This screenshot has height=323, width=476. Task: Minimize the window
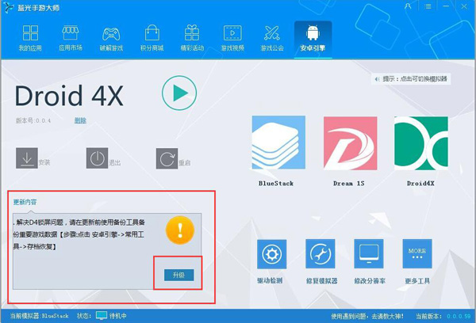coord(446,6)
